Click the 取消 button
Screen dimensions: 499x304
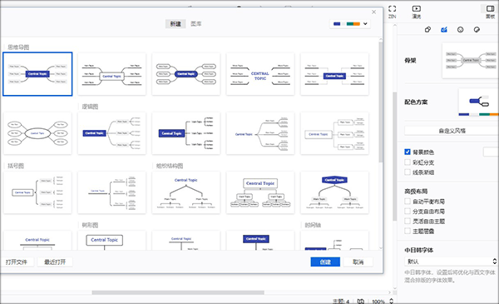coord(358,262)
